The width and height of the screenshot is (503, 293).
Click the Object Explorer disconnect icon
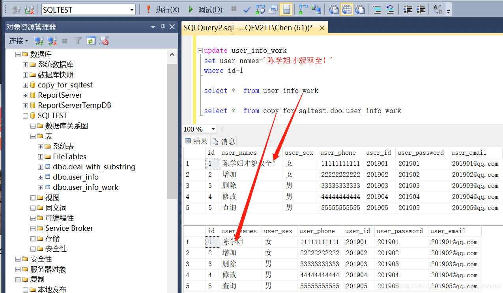[52, 41]
